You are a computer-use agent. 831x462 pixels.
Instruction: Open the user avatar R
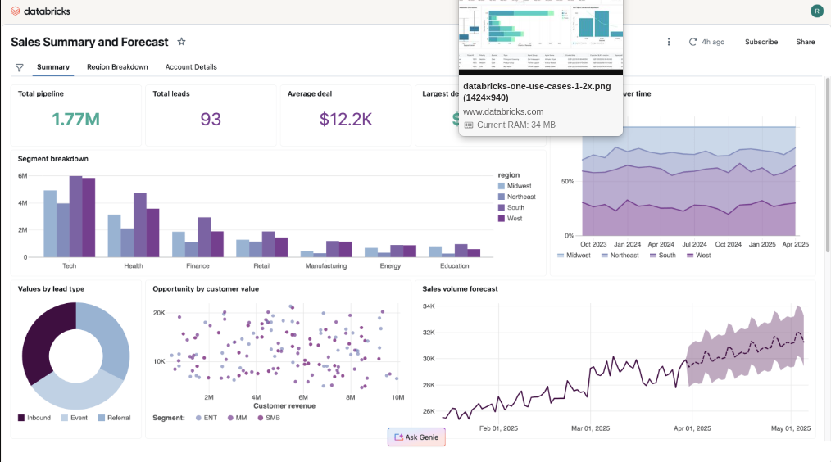point(817,11)
